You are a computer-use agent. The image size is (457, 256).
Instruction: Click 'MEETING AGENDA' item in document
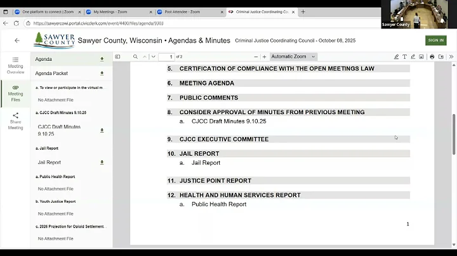point(207,83)
